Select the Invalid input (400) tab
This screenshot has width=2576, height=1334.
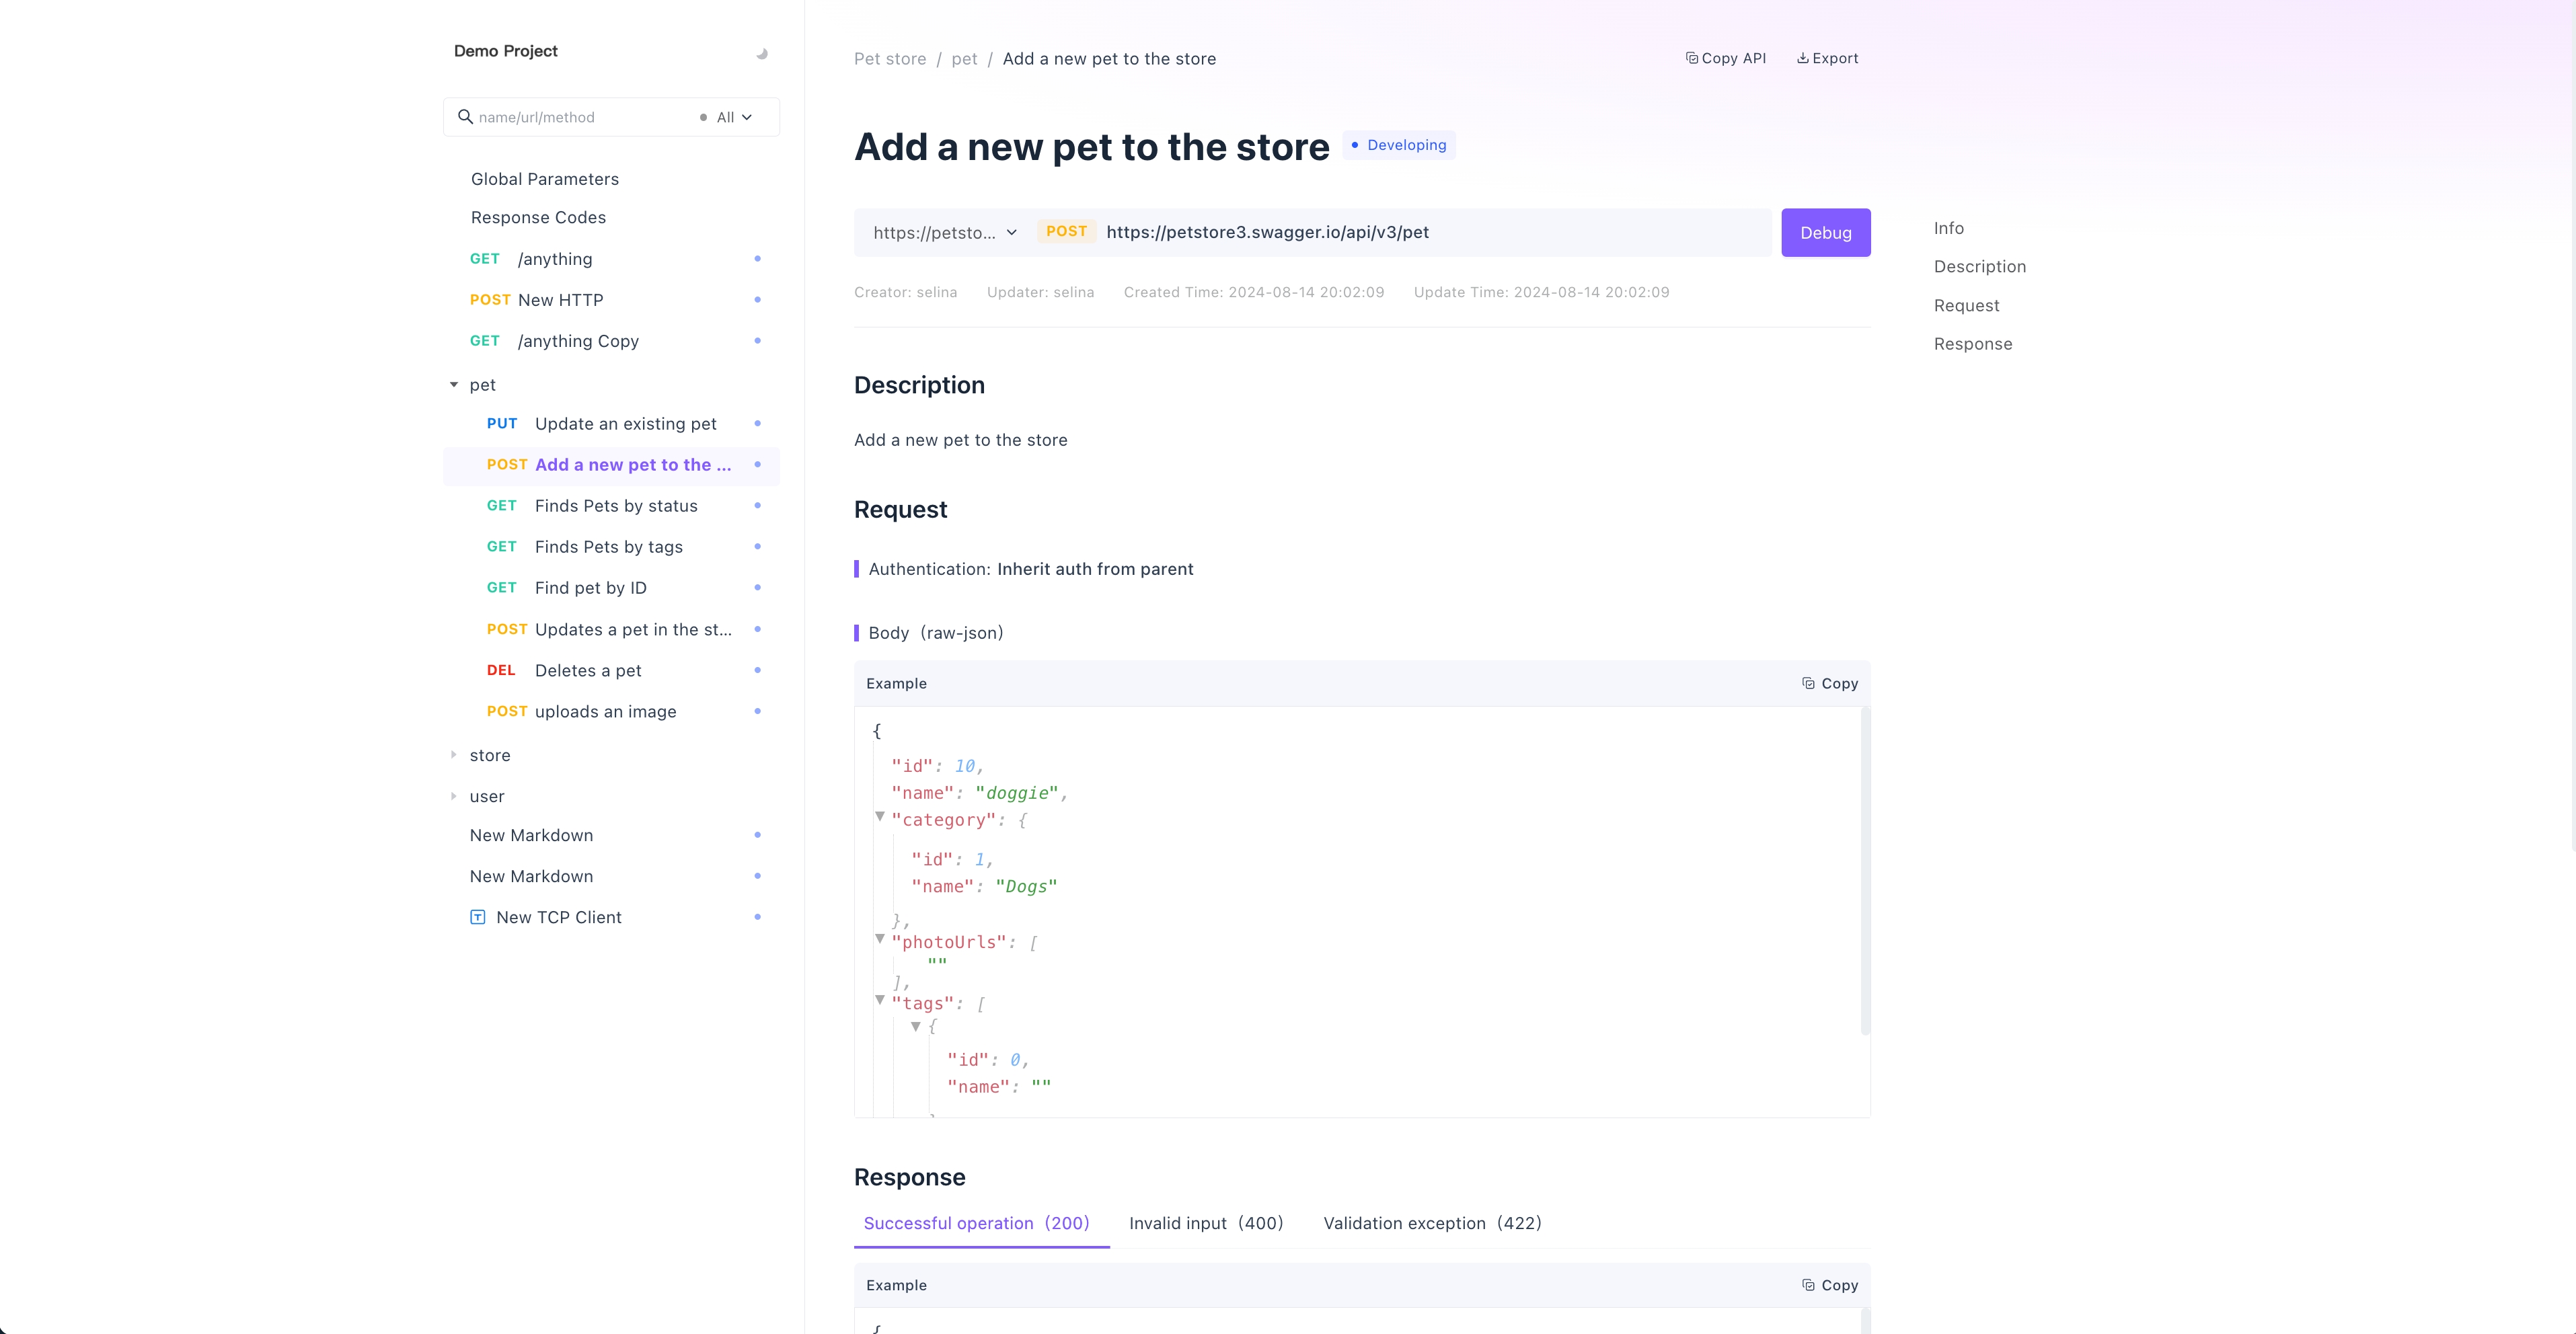pos(1207,1224)
